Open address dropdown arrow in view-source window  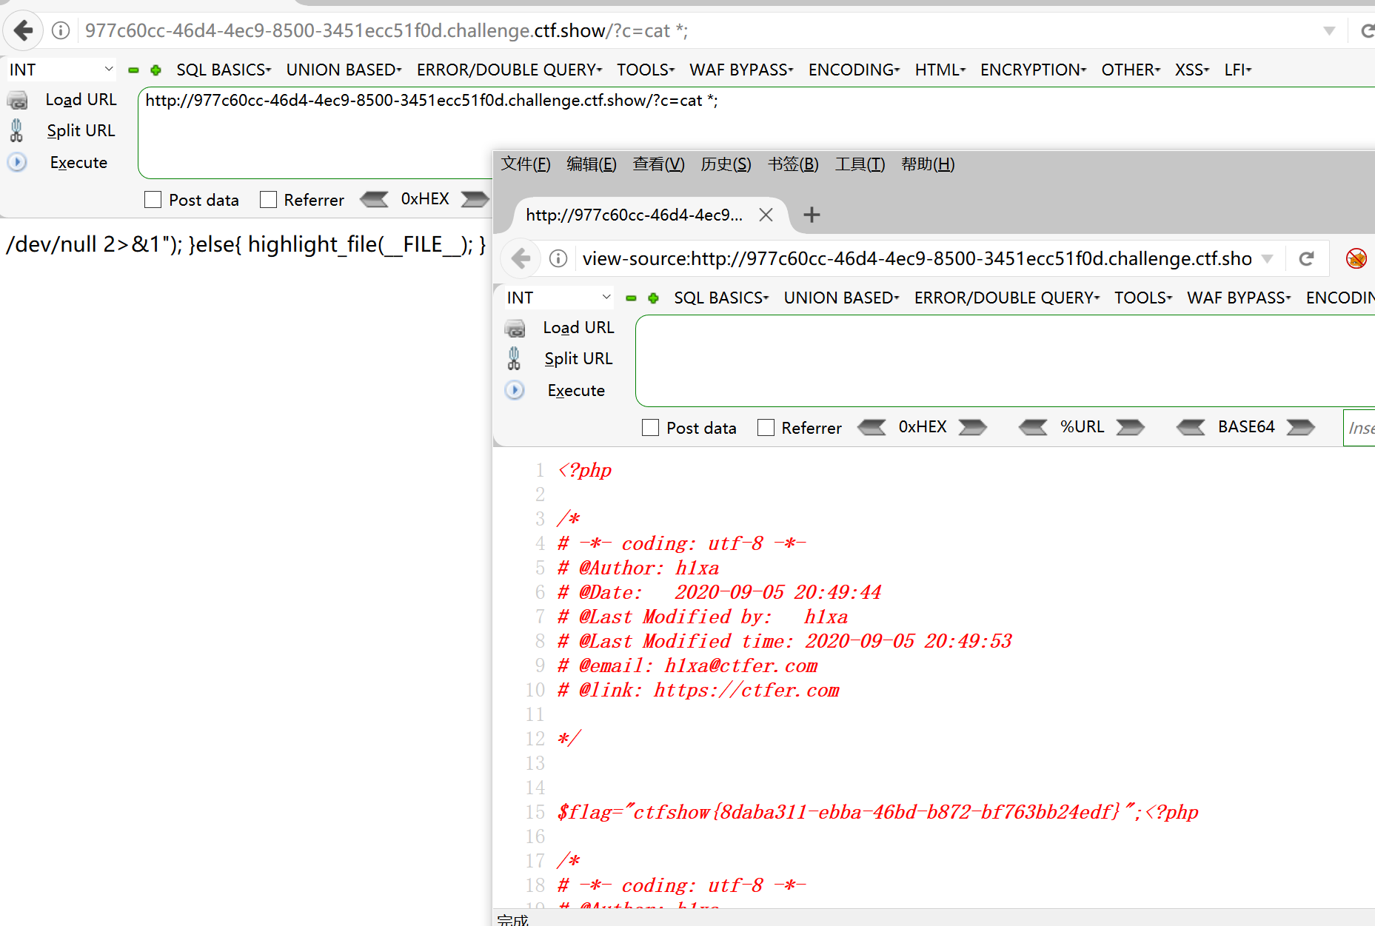click(1268, 258)
